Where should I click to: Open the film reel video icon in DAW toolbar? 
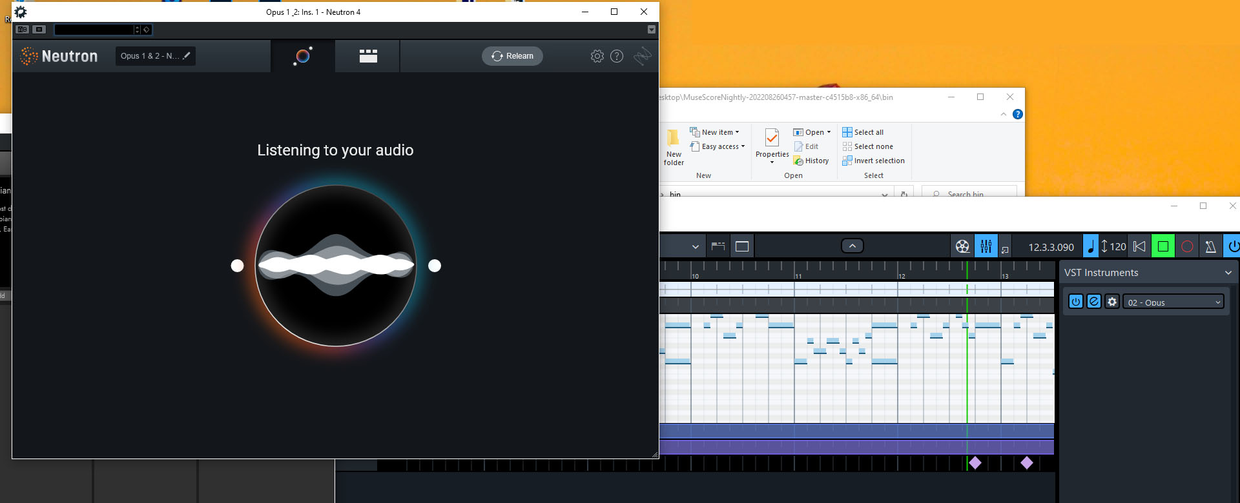tap(962, 246)
